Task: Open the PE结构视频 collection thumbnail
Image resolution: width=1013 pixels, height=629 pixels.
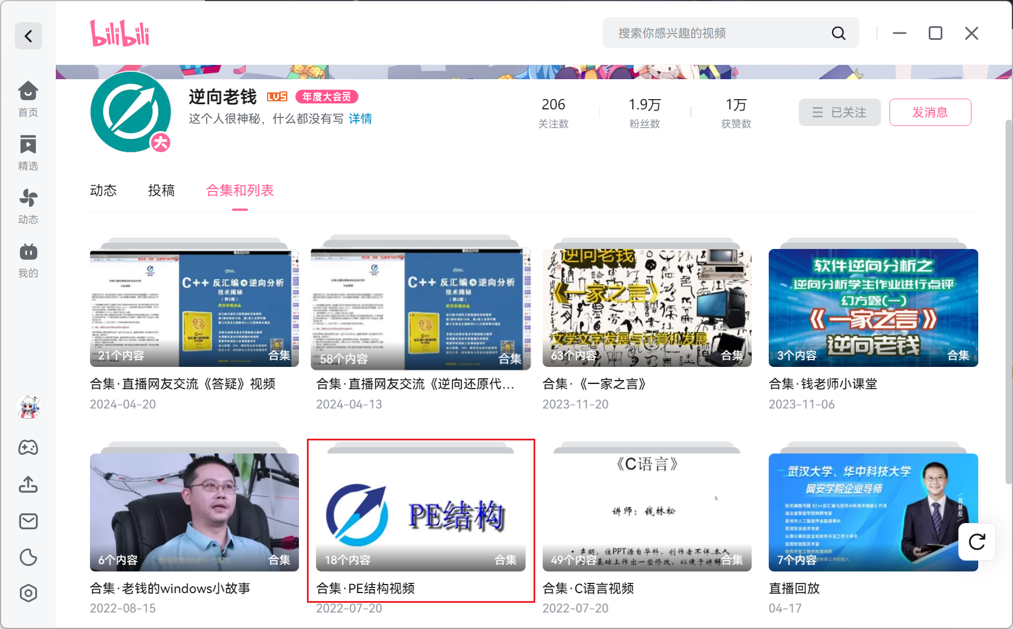Action: tap(420, 512)
